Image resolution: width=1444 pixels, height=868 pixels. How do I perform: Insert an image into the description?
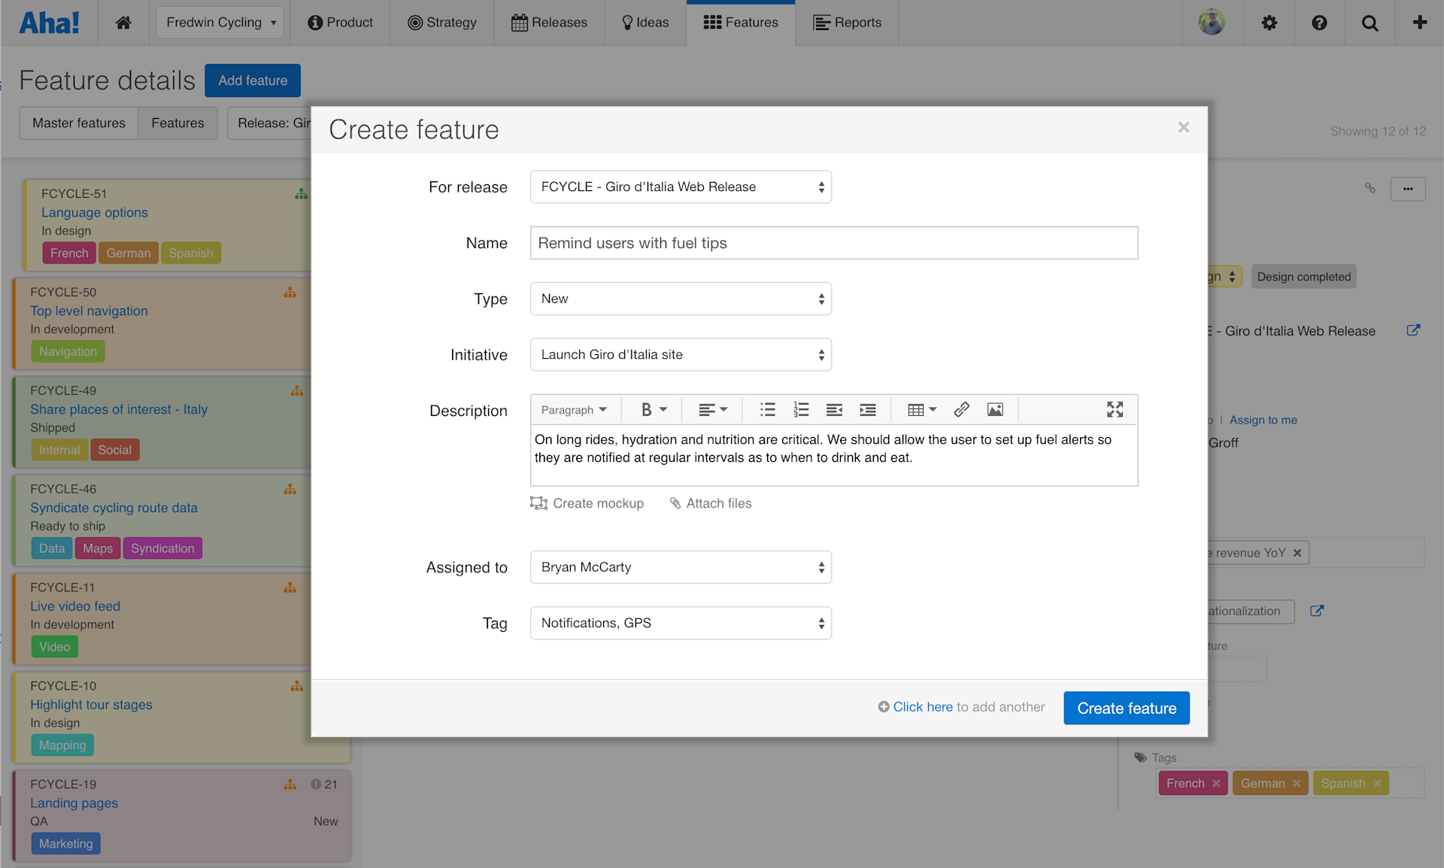coord(995,409)
